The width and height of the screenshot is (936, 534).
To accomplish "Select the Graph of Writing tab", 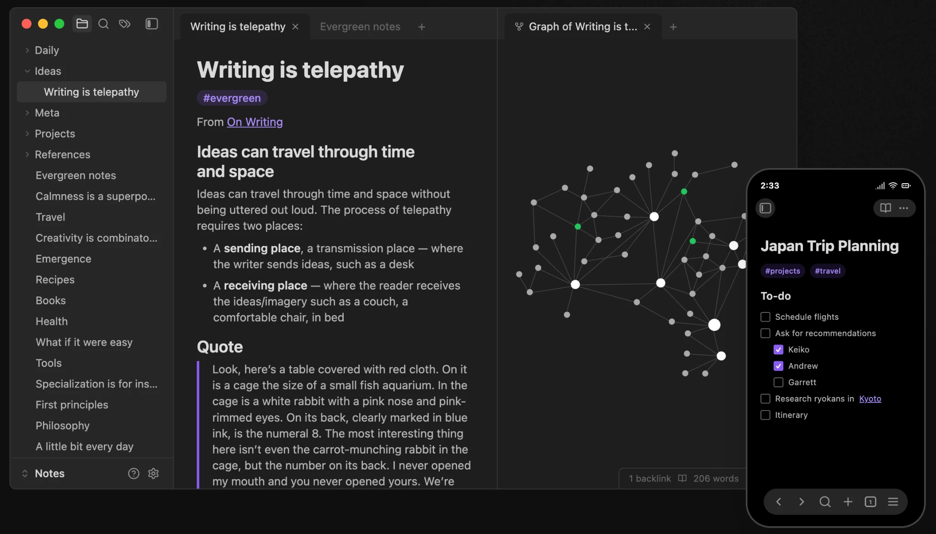I will pos(582,27).
